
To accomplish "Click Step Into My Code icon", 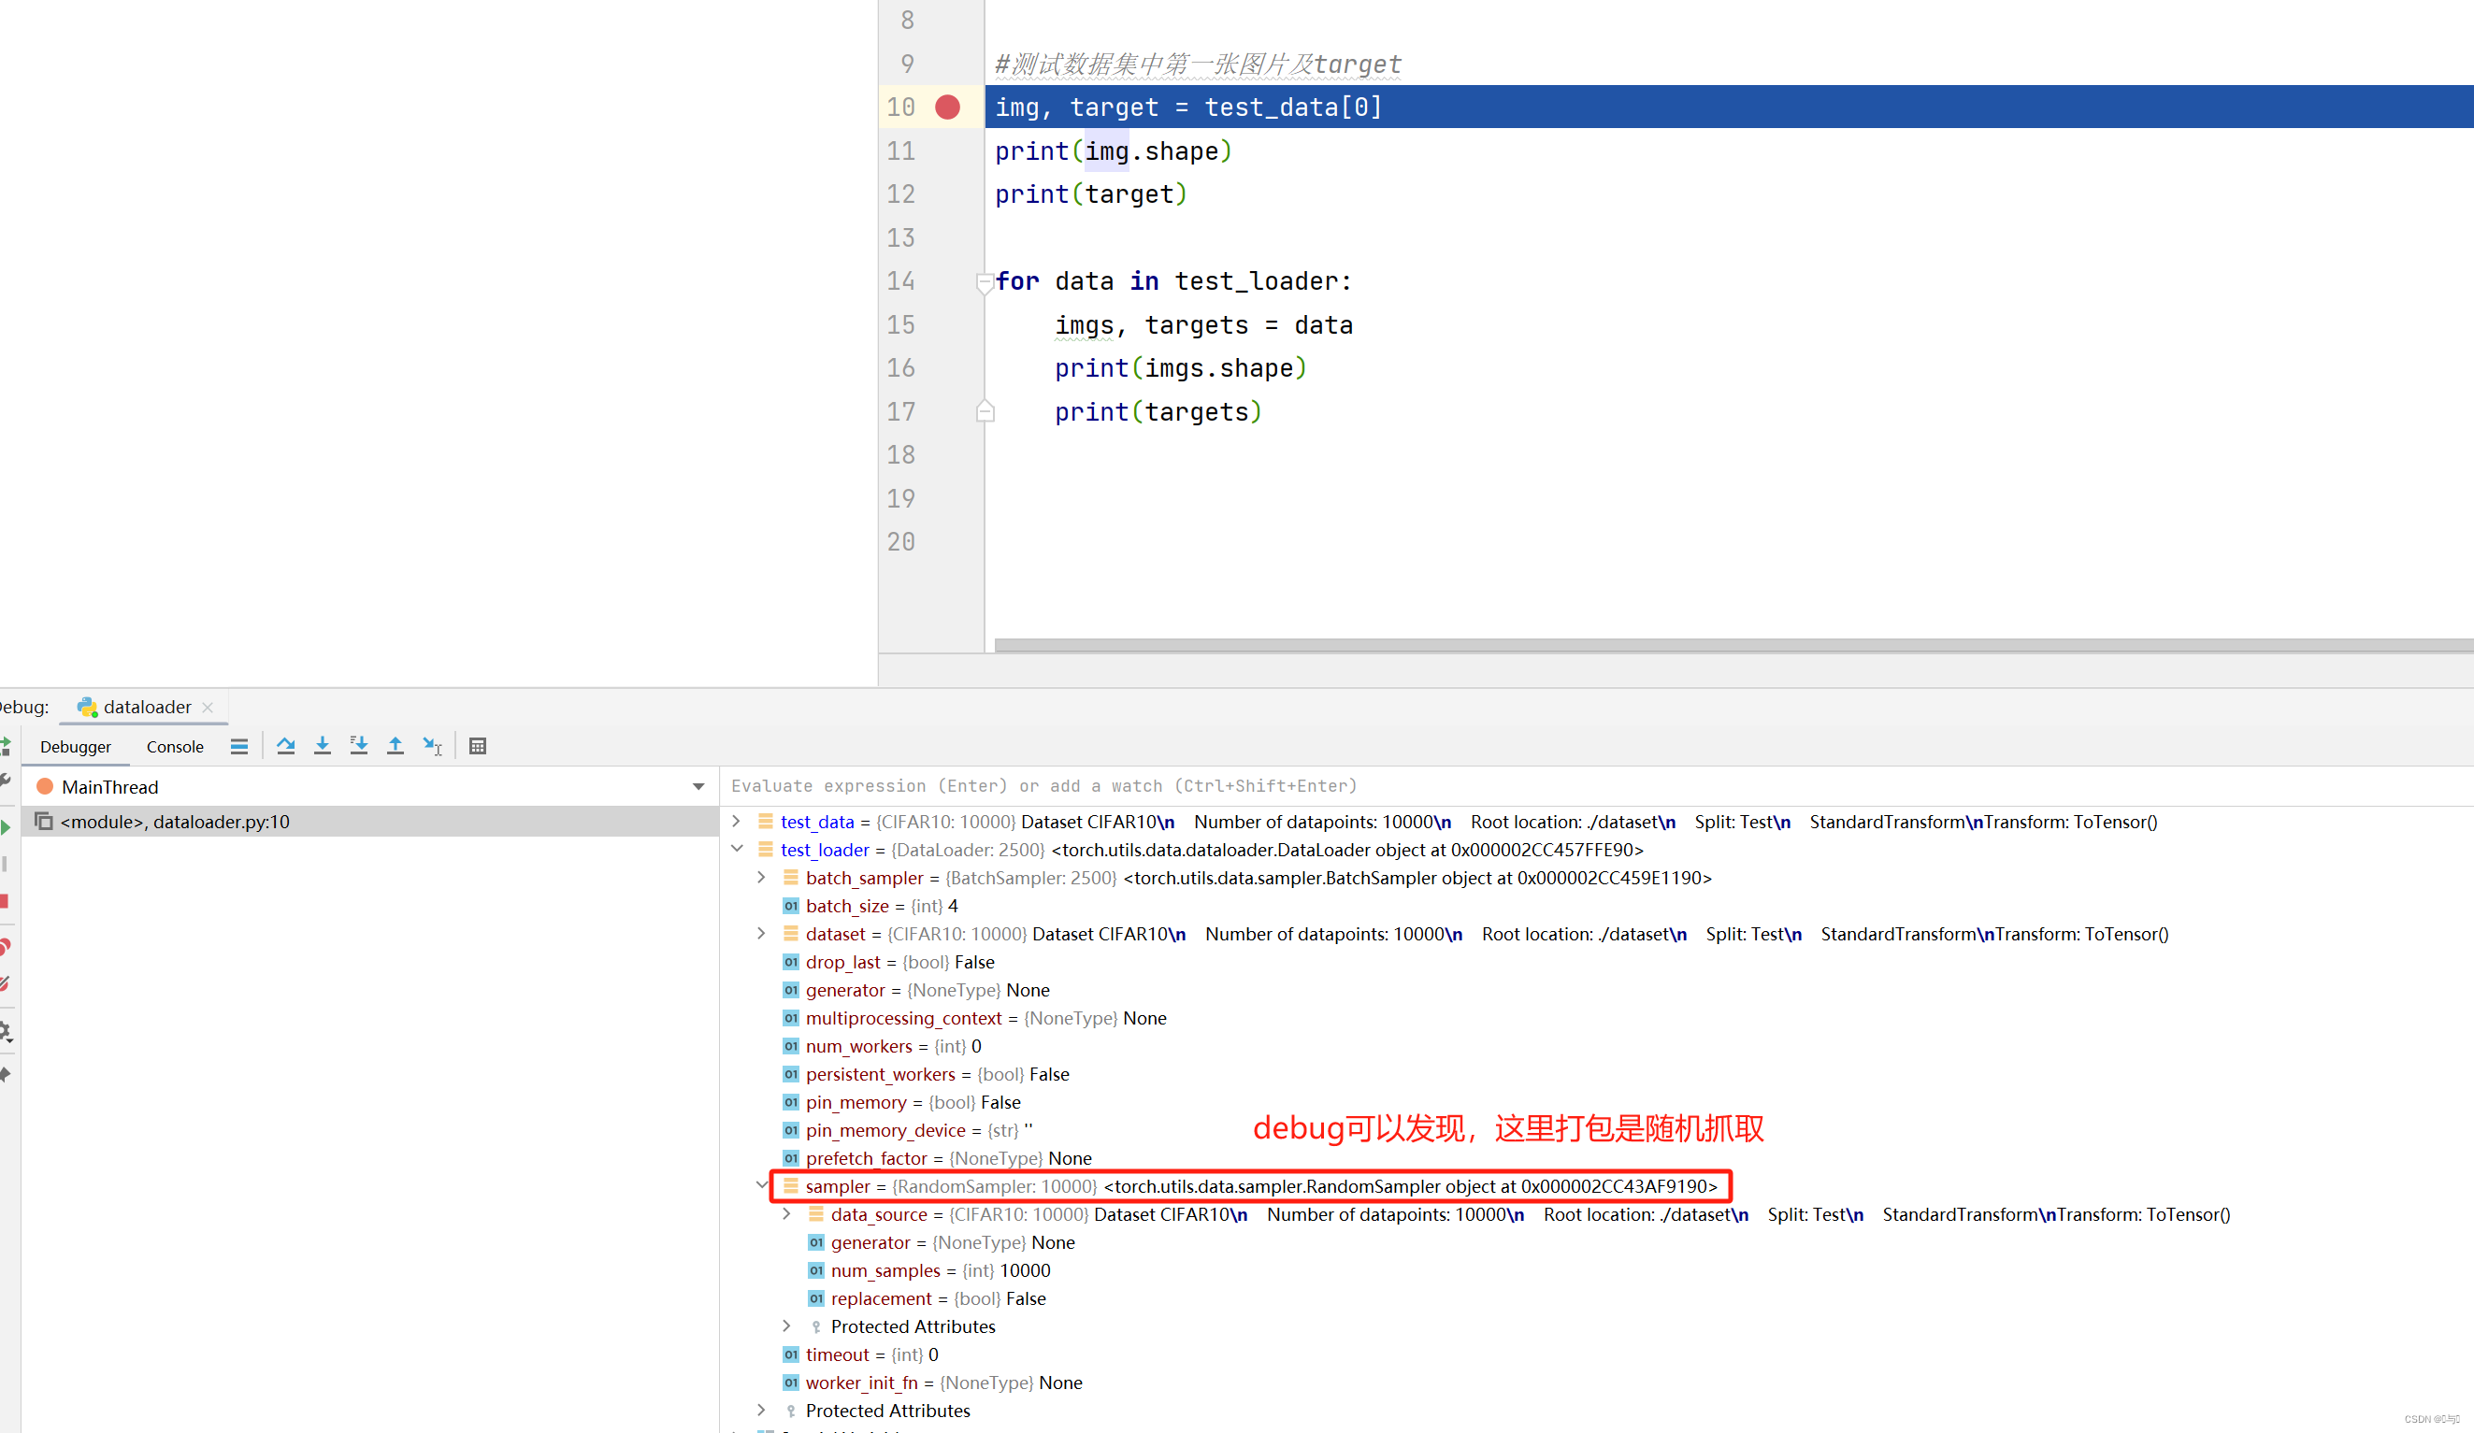I will tap(358, 746).
